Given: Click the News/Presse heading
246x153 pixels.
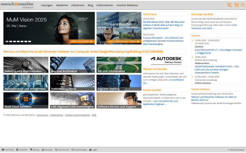Looking at the screenshot, I should [x=150, y=14].
